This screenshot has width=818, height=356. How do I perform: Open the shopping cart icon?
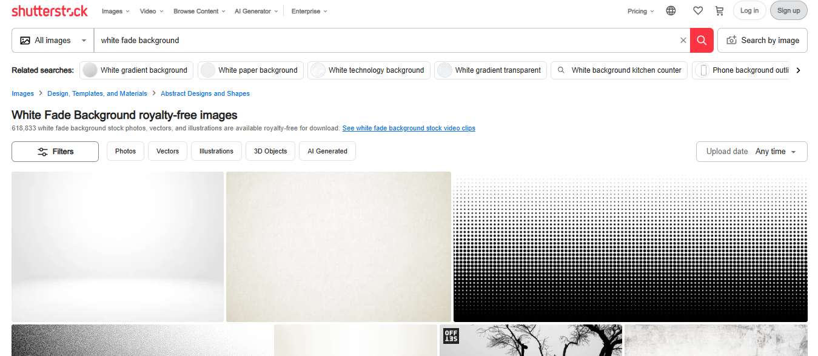coord(719,10)
